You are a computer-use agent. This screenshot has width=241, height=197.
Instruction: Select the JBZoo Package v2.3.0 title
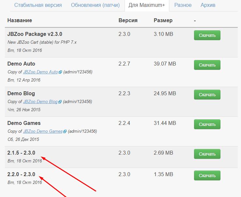(35, 34)
